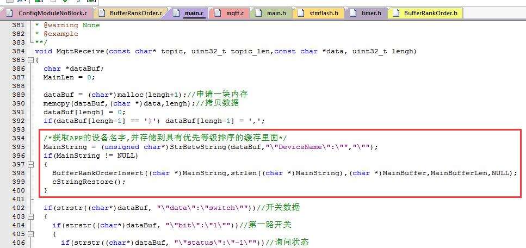The image size is (526, 248).
Task: Click the 'topic_len' parameter in the function signature
Action: click(x=250, y=51)
